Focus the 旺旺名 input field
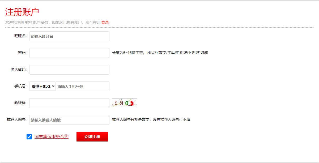 (69, 36)
